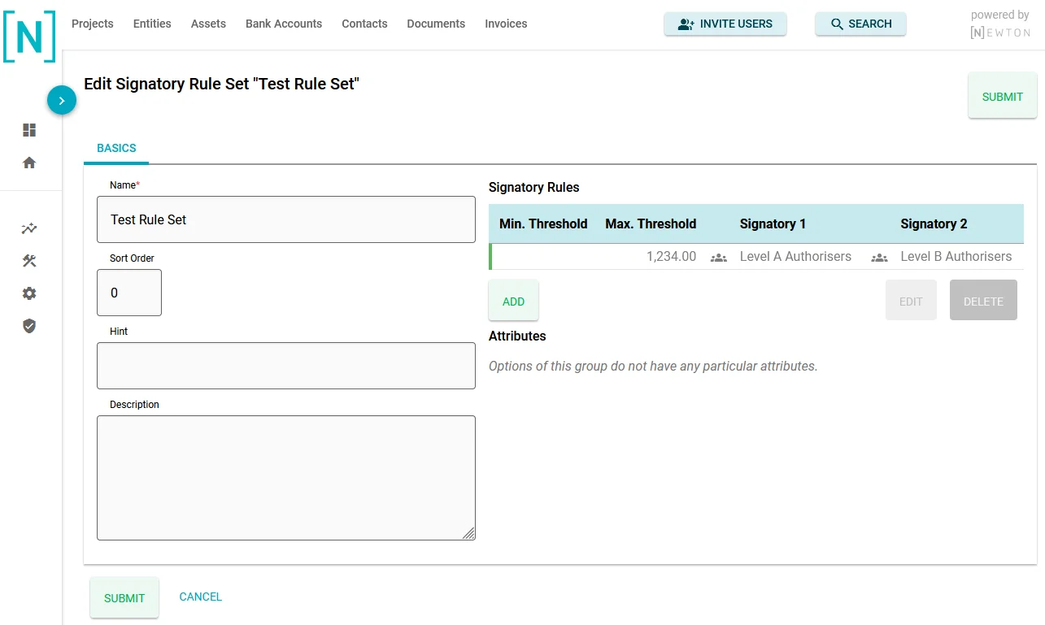Open the dashboard grid icon in sidebar

coord(29,130)
